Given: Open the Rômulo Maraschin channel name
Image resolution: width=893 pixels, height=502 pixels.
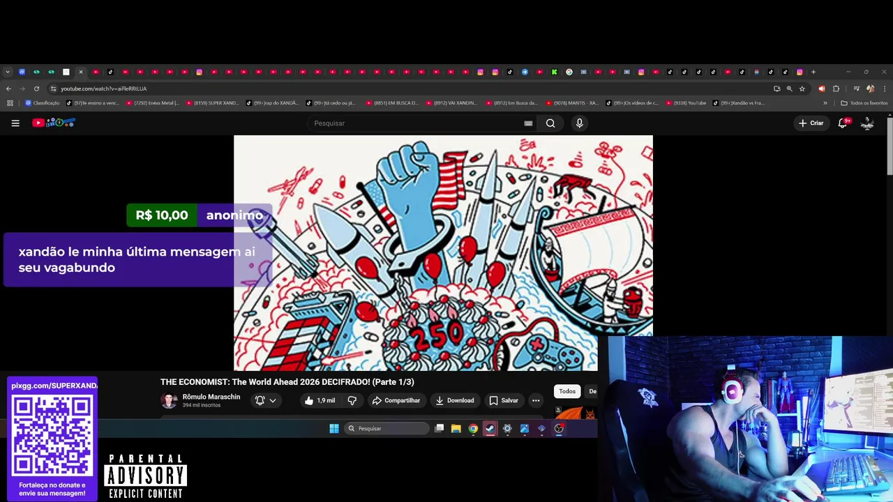Looking at the screenshot, I should (211, 397).
